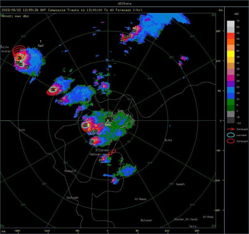This screenshot has width=249, height=234.
Task: Click the -10 value on the dBZ scale
Action: [239, 123]
